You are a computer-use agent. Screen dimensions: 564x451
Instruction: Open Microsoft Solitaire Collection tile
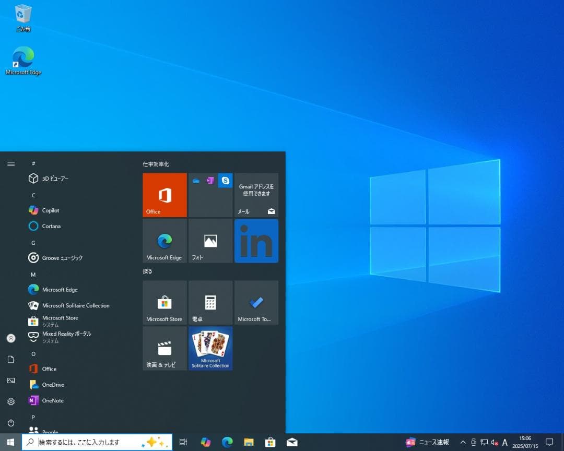210,348
